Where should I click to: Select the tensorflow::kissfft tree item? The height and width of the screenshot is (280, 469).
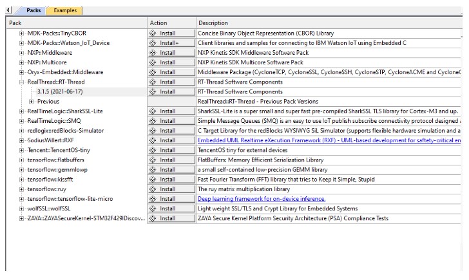point(50,180)
